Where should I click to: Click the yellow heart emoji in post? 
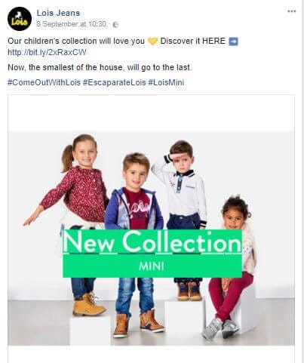click(152, 42)
